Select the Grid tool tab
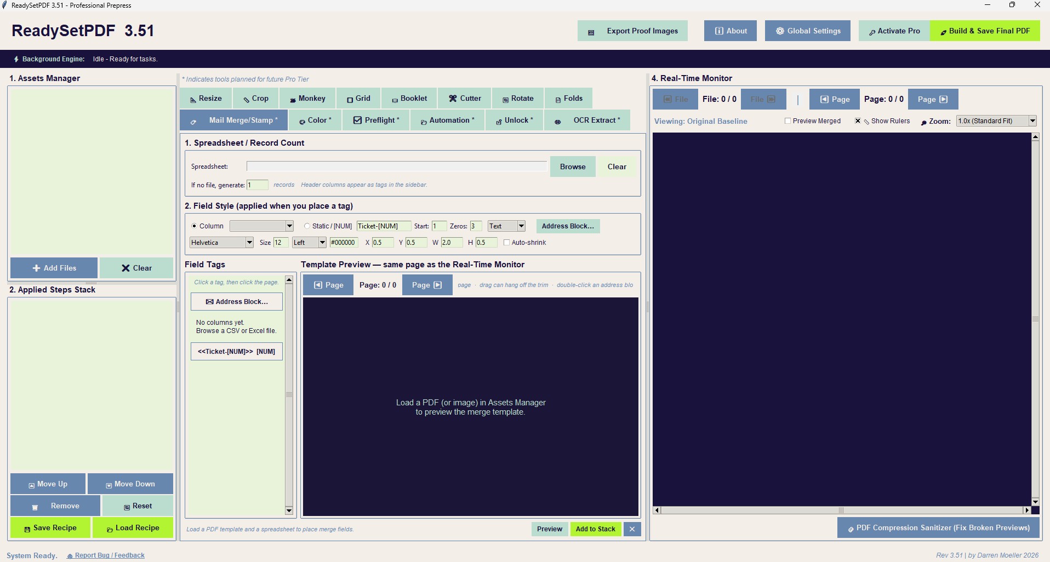1050x562 pixels. (358, 99)
